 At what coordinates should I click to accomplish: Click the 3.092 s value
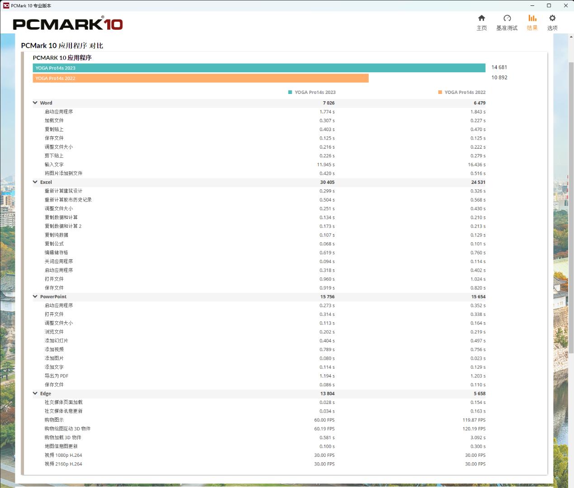tap(478, 438)
